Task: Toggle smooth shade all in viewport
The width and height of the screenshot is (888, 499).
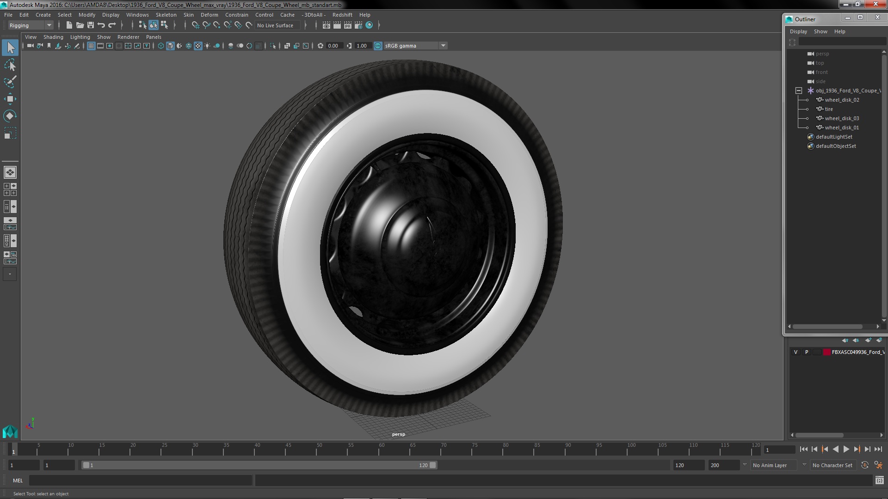Action: coord(170,46)
